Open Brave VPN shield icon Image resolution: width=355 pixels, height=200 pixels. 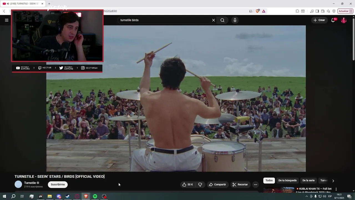[334, 11]
